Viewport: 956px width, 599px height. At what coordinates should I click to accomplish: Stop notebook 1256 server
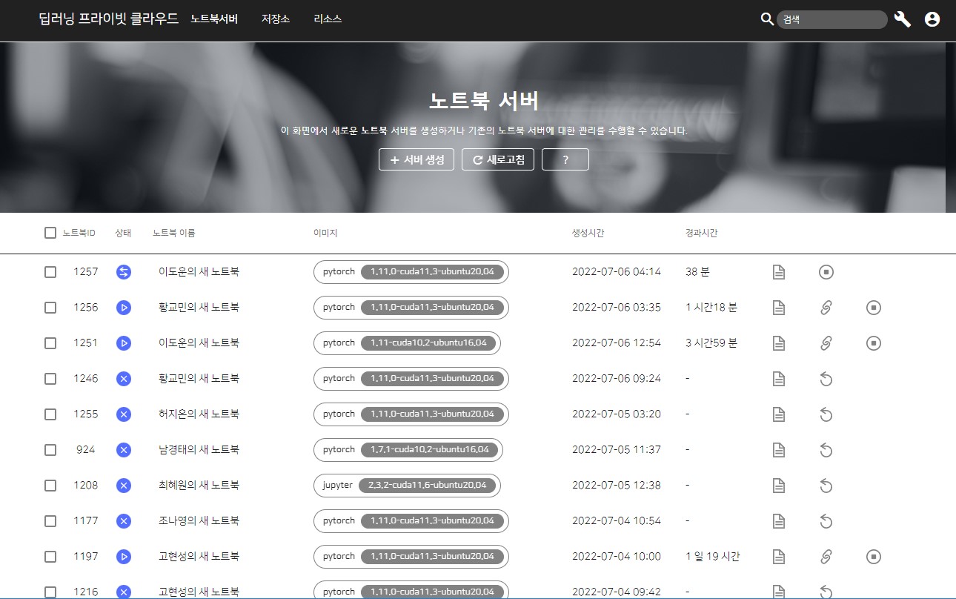coord(874,308)
